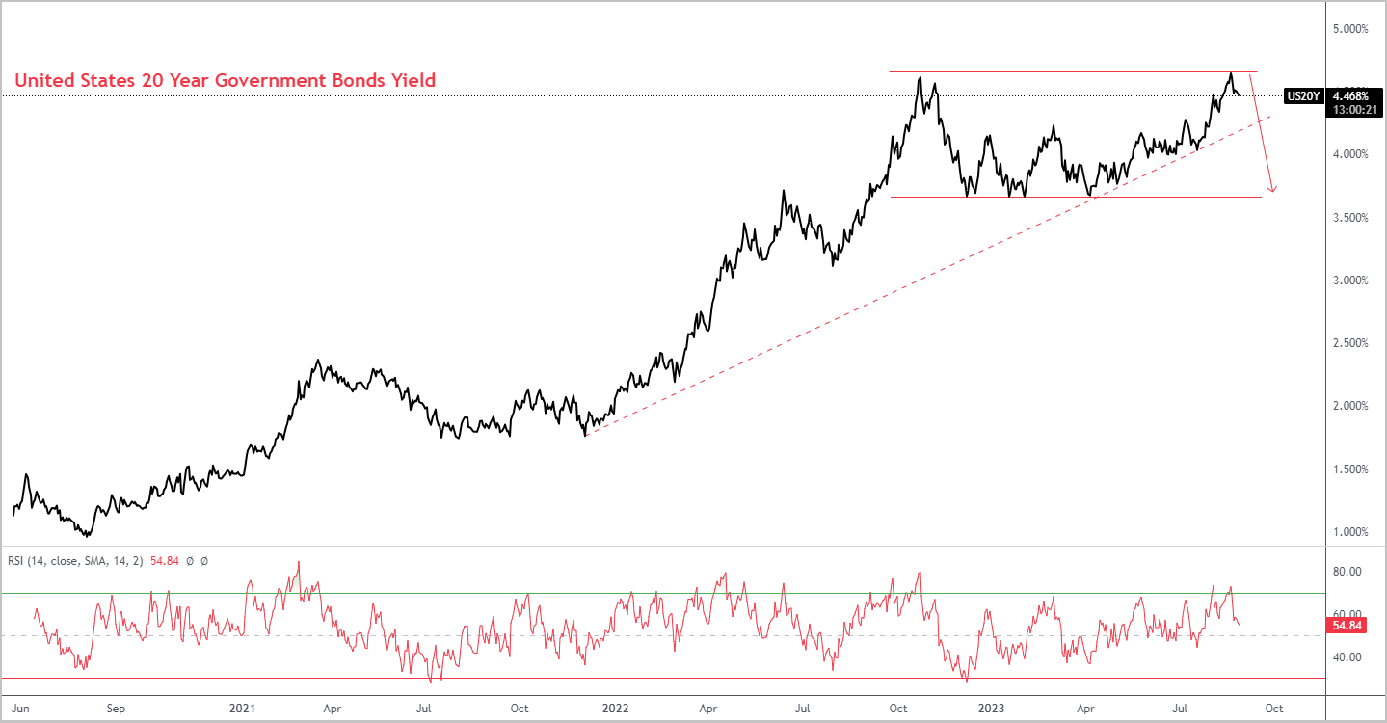Click the 1.000% price axis label
This screenshot has width=1387, height=723.
coord(1349,532)
